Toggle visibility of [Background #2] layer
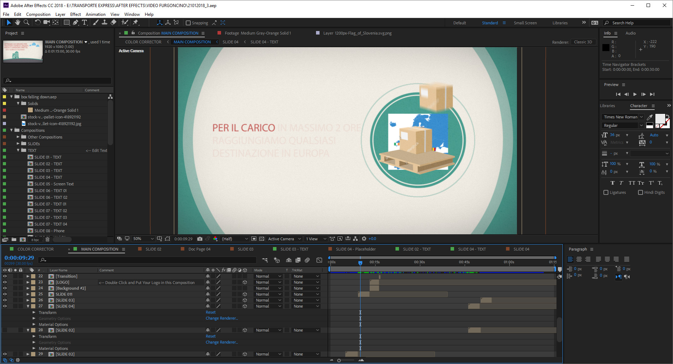 point(5,288)
